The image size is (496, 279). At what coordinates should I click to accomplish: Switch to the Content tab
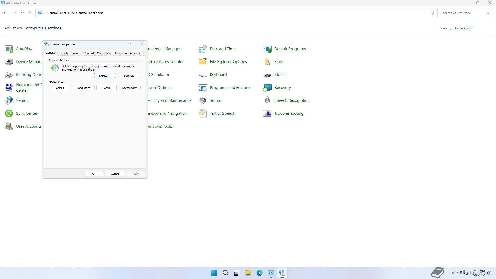click(89, 53)
